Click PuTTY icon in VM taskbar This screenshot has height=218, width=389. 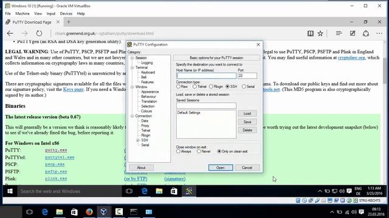coord(189,191)
